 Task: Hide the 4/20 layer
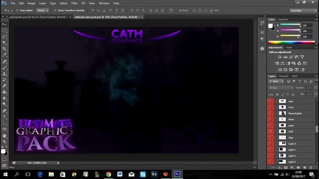270,131
